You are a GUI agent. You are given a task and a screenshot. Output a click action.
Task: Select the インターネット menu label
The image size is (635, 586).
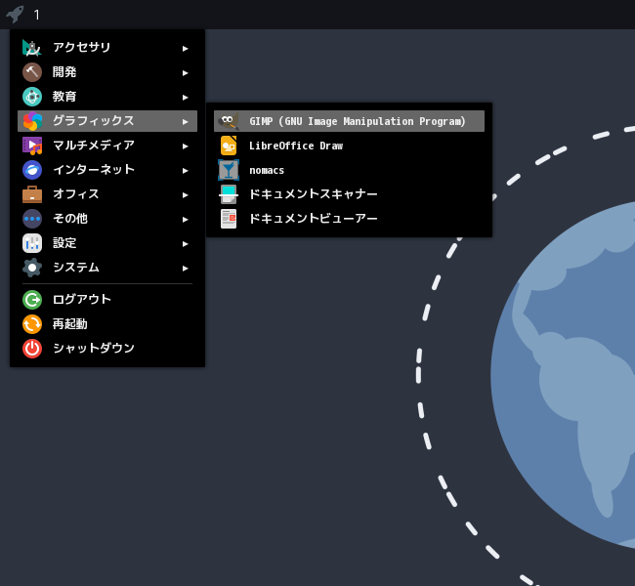pos(94,169)
